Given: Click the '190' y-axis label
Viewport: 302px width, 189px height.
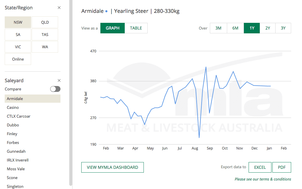Looking at the screenshot, I should [x=93, y=145].
